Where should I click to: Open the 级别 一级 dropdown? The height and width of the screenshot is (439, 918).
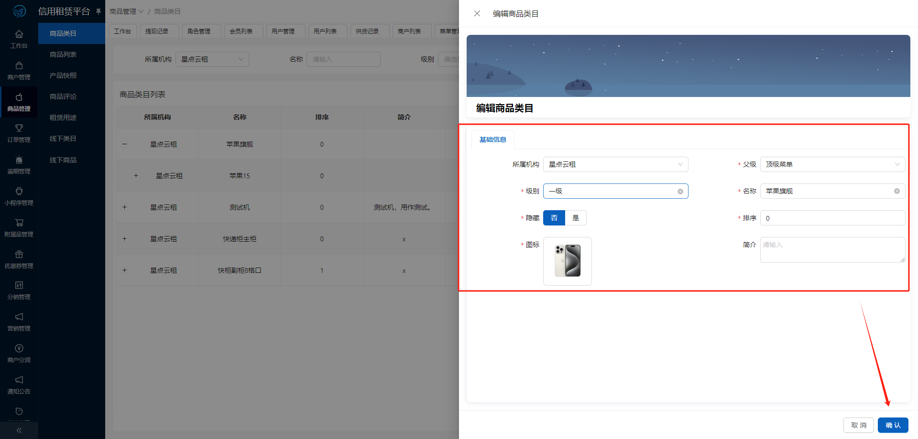tap(616, 191)
